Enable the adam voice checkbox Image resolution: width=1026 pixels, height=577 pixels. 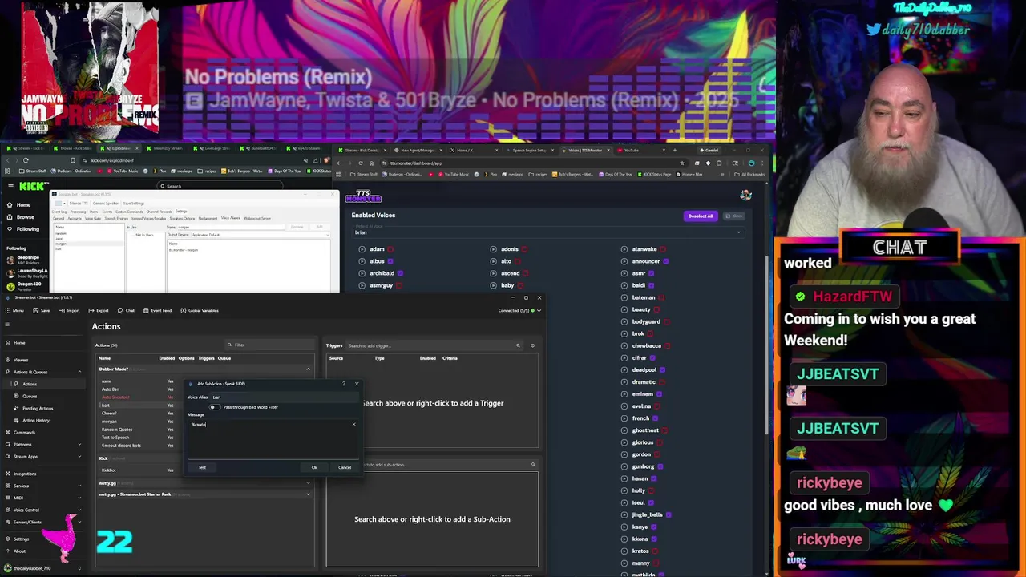tap(390, 249)
